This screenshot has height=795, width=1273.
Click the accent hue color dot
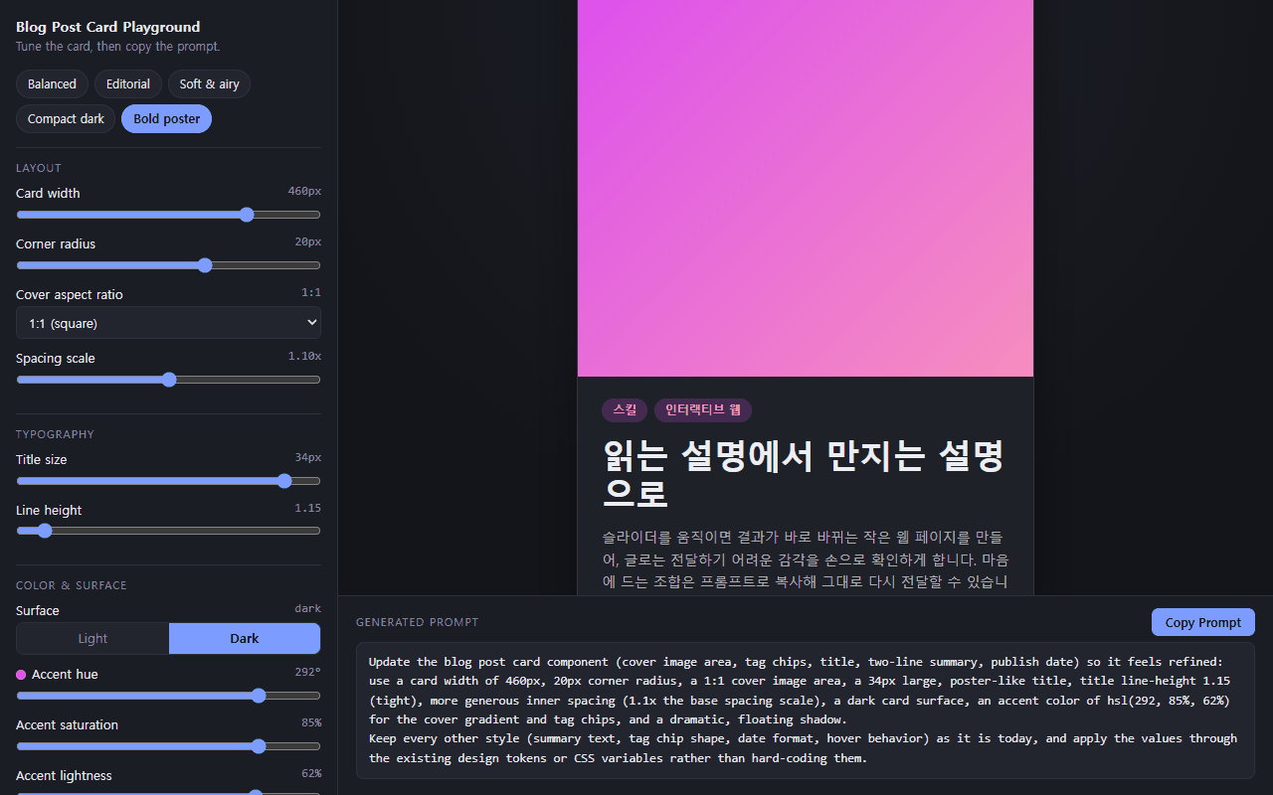coord(21,675)
